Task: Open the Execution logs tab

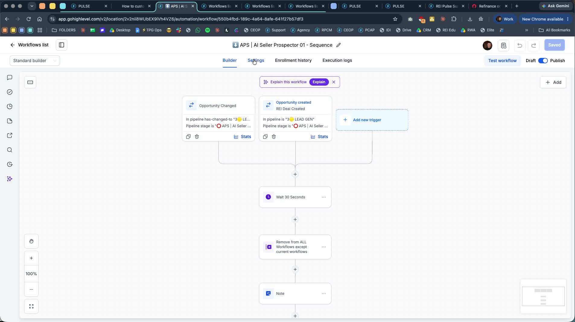Action: tap(337, 60)
